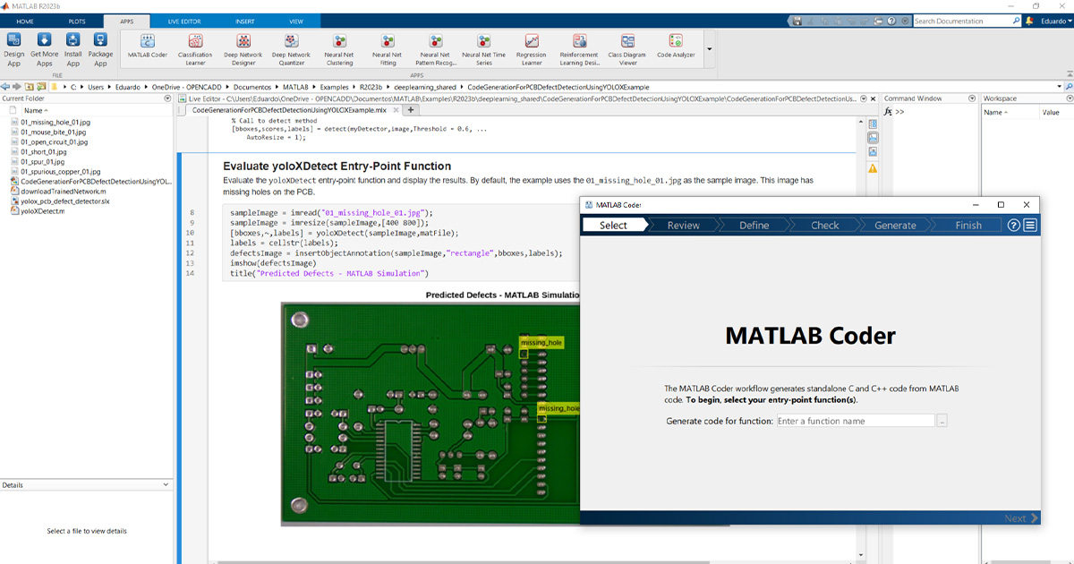Select the Review step in MATLAB Coder
Image resolution: width=1074 pixels, height=564 pixels.
point(683,226)
